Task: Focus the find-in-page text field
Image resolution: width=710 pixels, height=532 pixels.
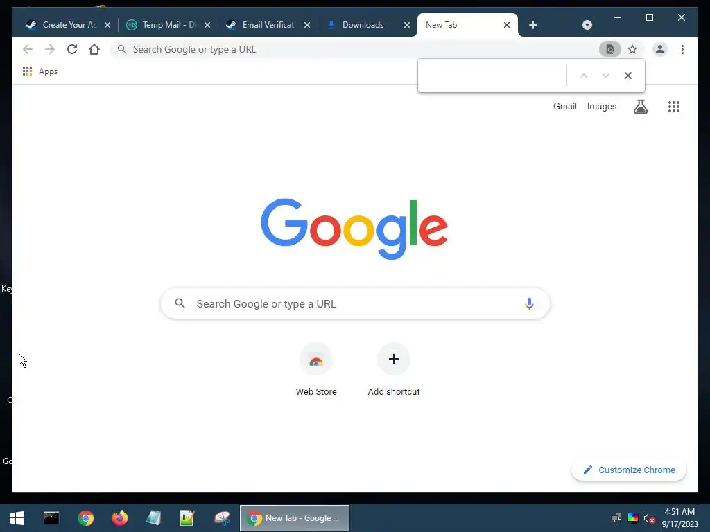Action: (x=492, y=76)
